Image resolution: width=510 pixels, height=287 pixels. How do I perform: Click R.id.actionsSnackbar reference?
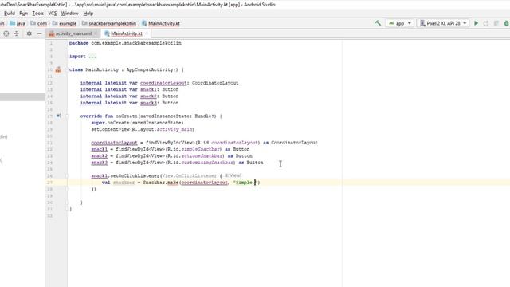coord(195,156)
